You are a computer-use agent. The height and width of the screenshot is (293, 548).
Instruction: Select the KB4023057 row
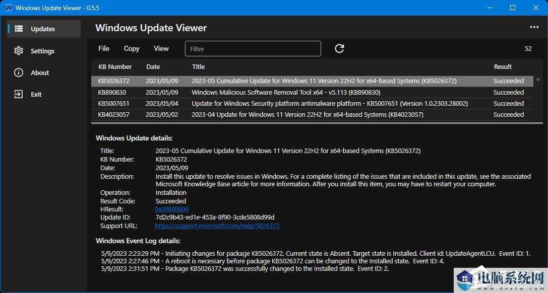click(313, 115)
